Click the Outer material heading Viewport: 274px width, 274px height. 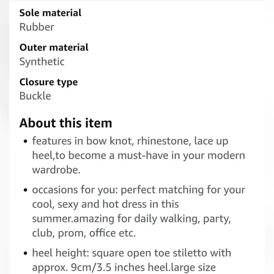tap(54, 48)
